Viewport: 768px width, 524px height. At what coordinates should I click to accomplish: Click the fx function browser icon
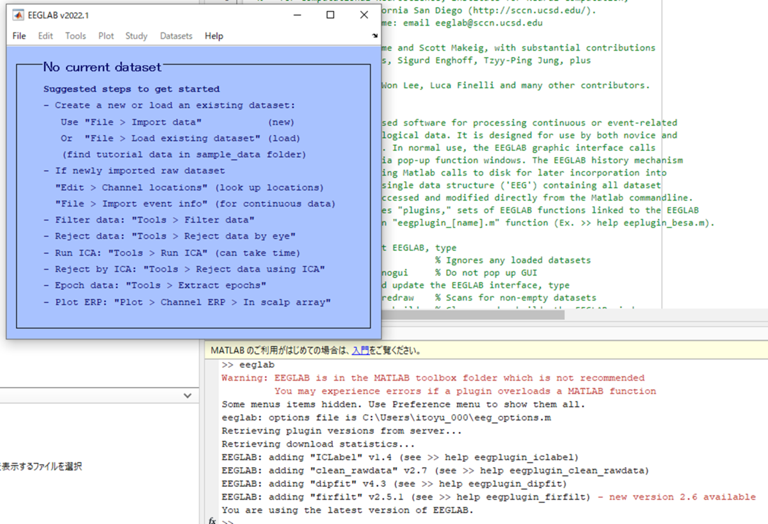(212, 520)
